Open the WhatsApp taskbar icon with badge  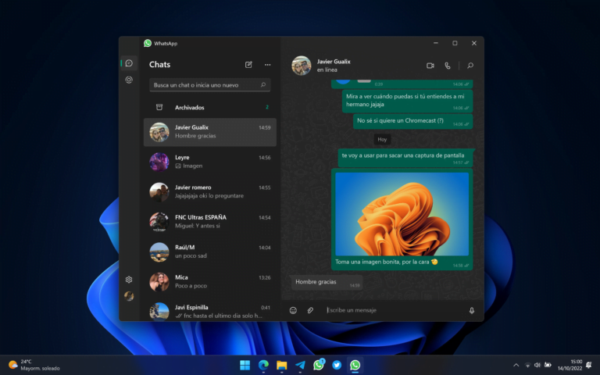[x=319, y=365]
